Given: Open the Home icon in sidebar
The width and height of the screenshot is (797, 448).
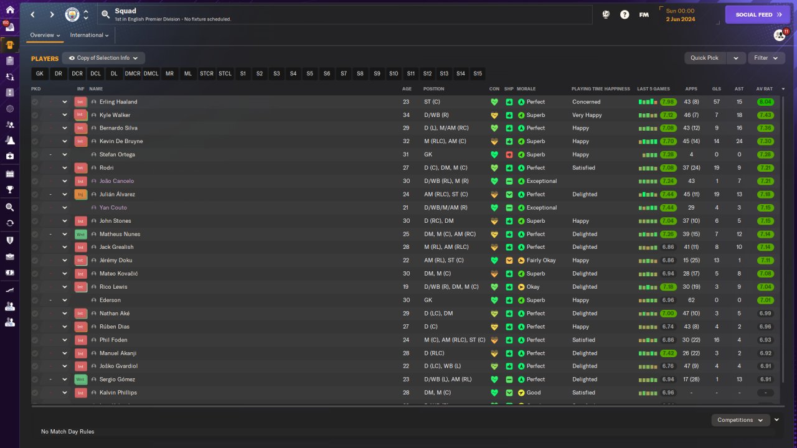Looking at the screenshot, I should point(9,9).
